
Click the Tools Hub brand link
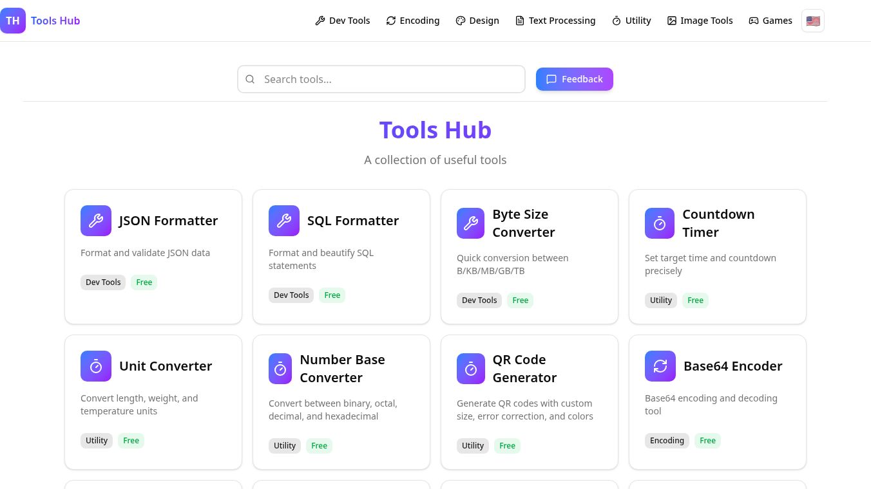(x=55, y=21)
